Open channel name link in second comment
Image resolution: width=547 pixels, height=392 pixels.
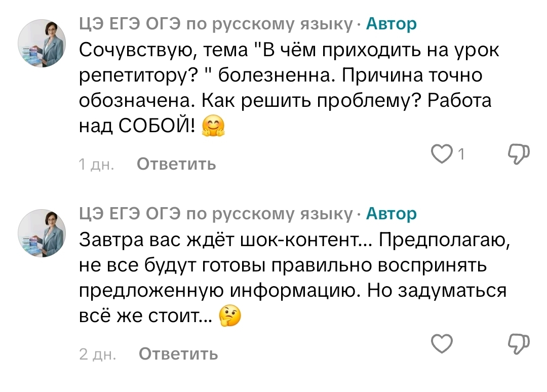click(216, 214)
